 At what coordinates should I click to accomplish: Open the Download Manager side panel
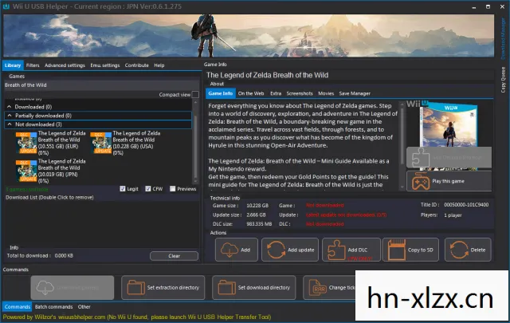click(503, 38)
